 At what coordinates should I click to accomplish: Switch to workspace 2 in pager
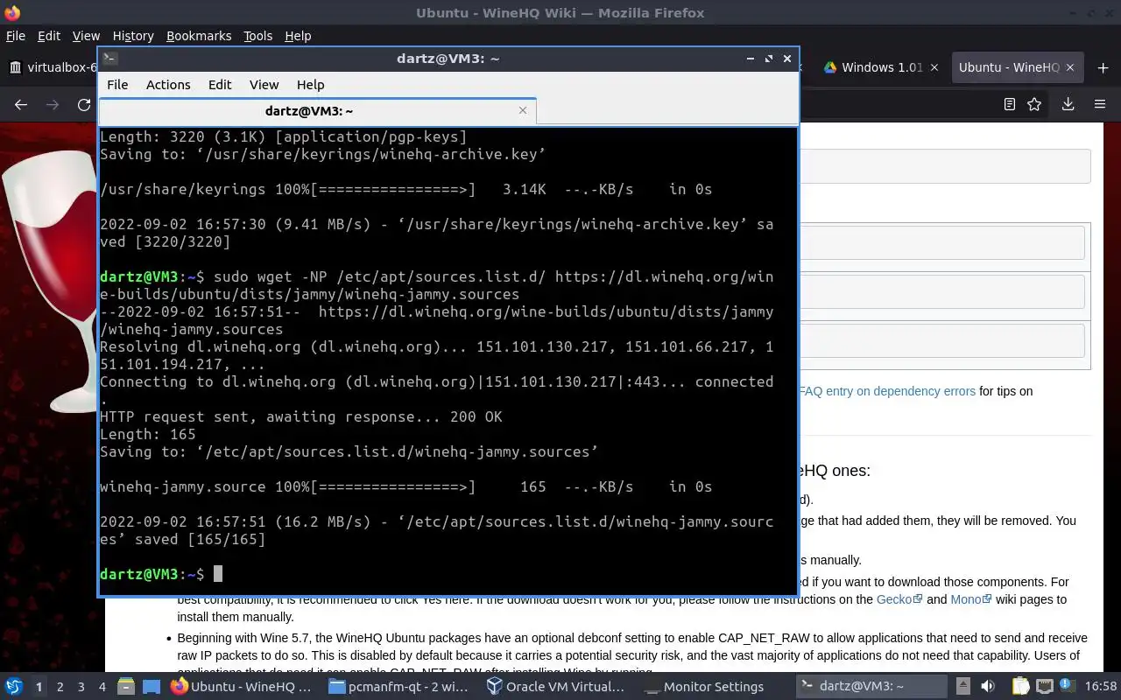(x=60, y=687)
